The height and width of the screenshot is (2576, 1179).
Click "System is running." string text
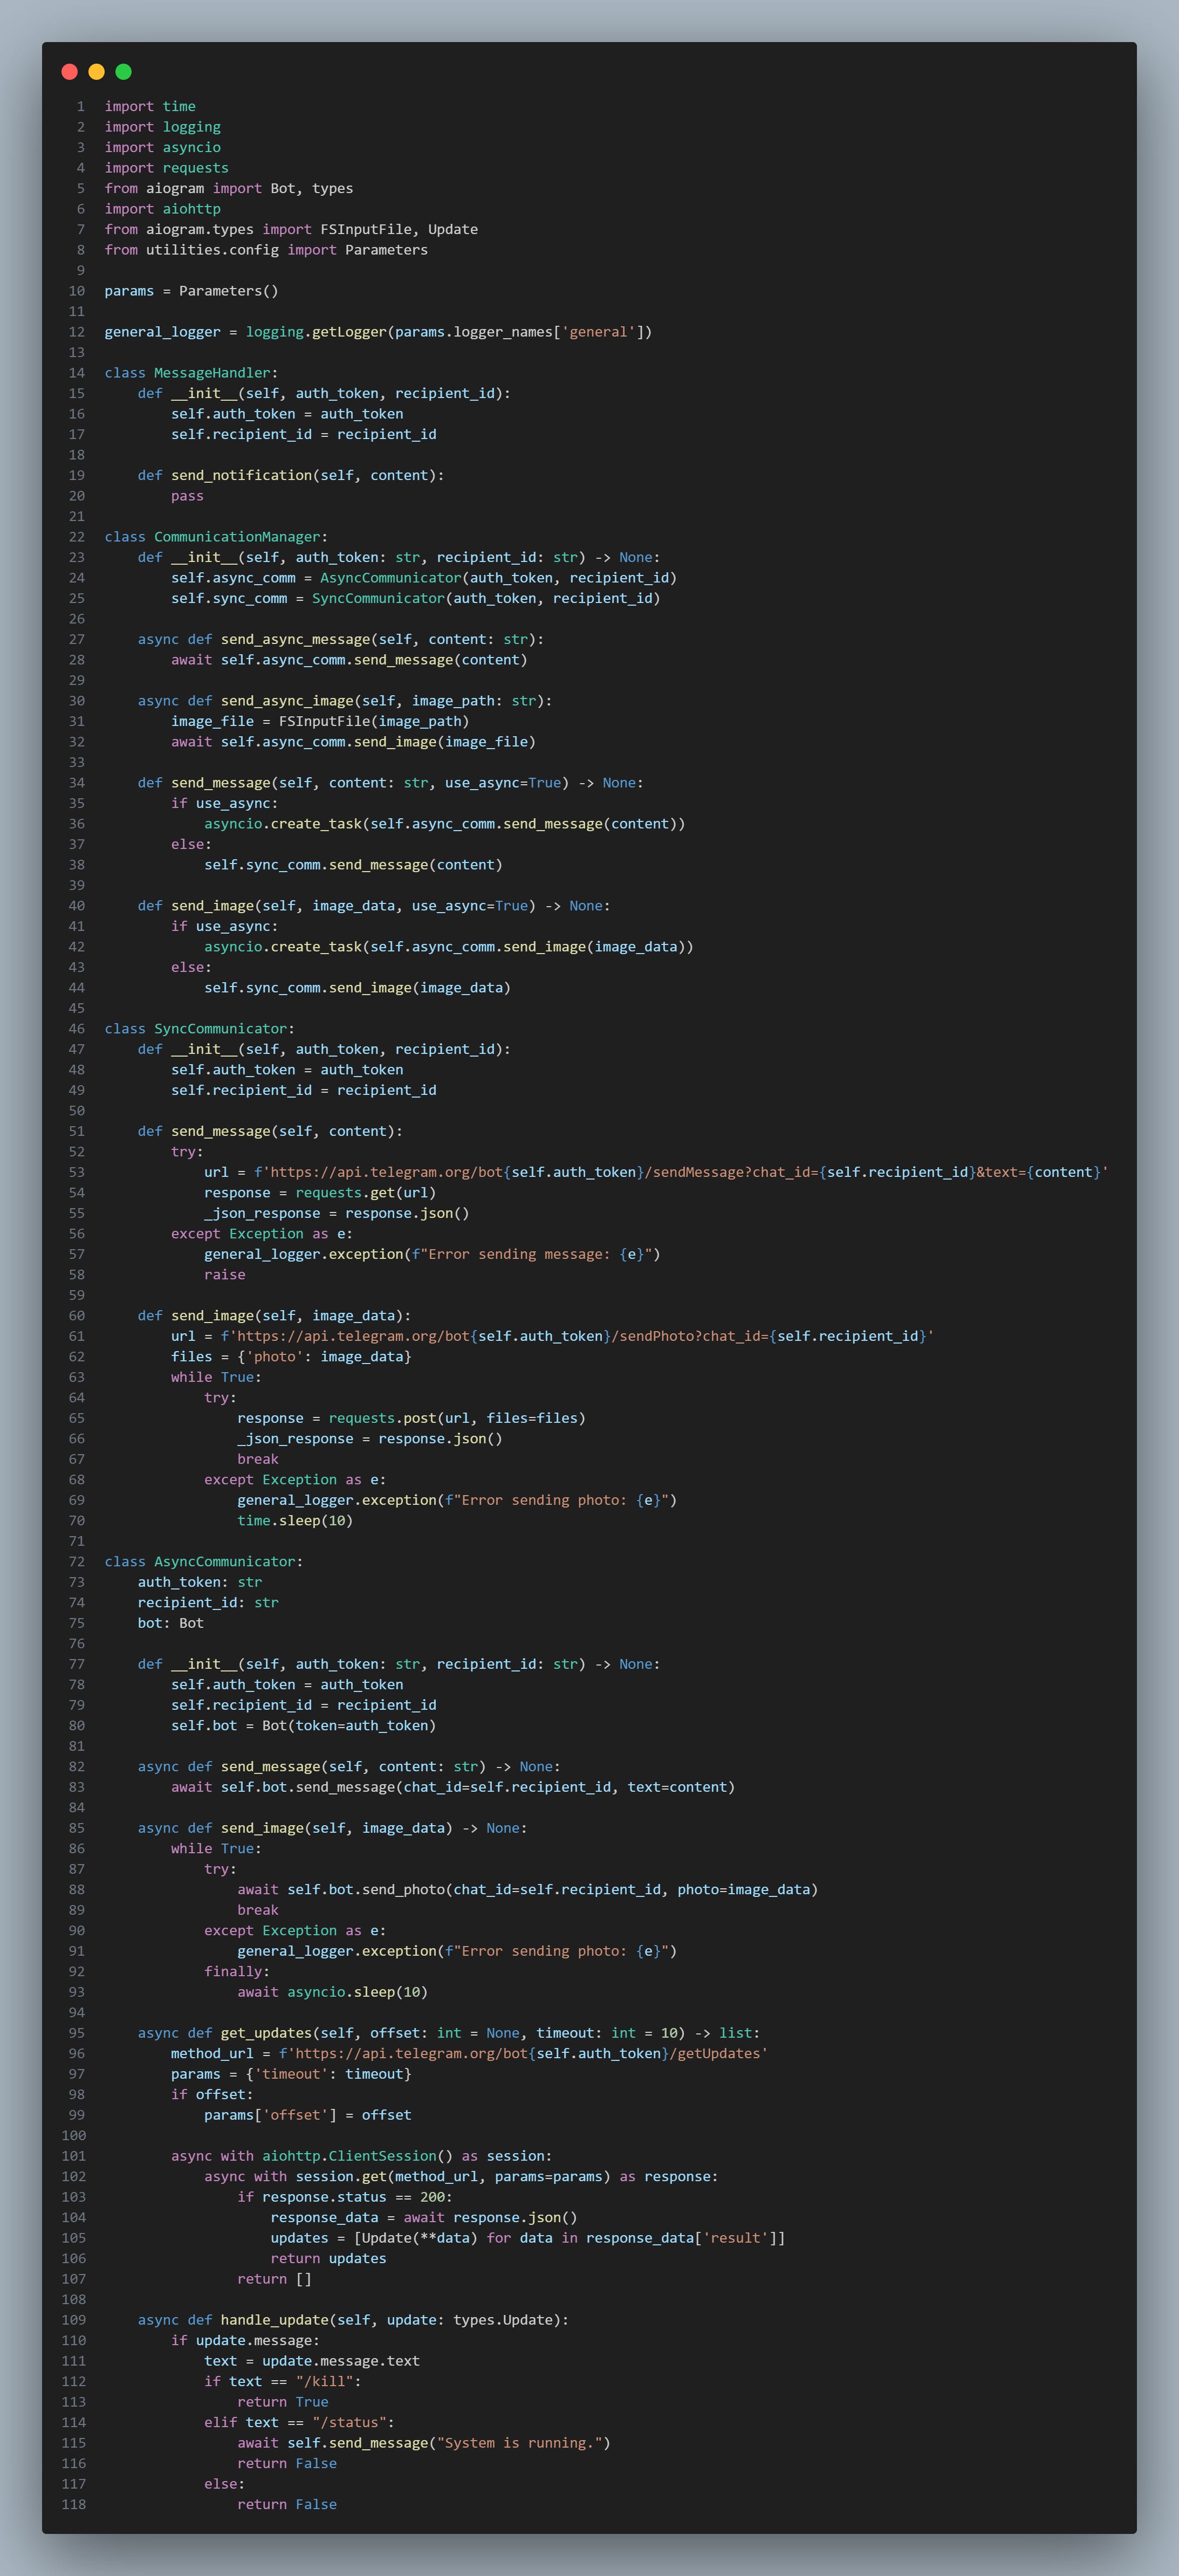click(x=520, y=2443)
